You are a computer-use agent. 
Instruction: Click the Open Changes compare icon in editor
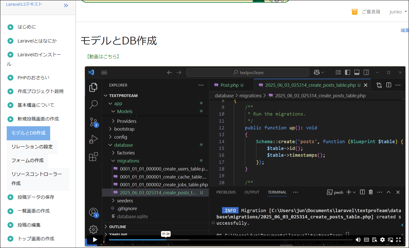pos(379,85)
